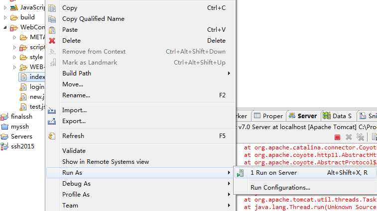Open the Profile As submenu arrow
377x211 pixels.
tap(229, 195)
